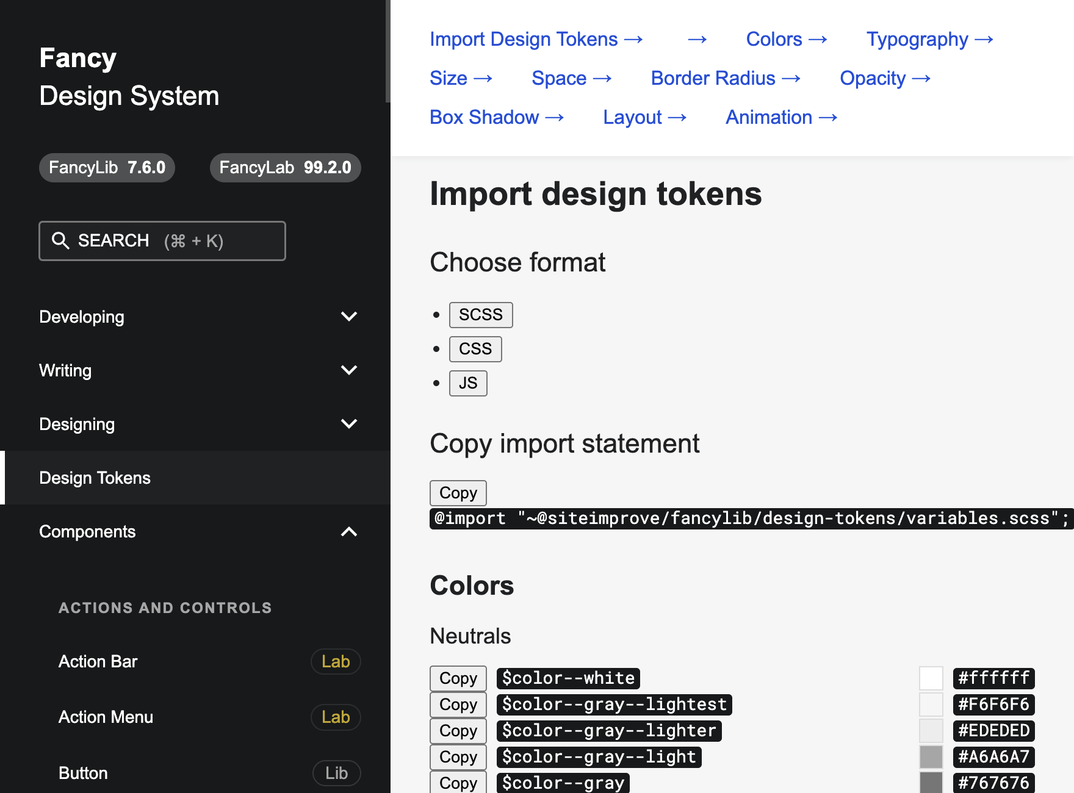
Task: Click the 'Choose format' heading
Action: click(x=517, y=262)
